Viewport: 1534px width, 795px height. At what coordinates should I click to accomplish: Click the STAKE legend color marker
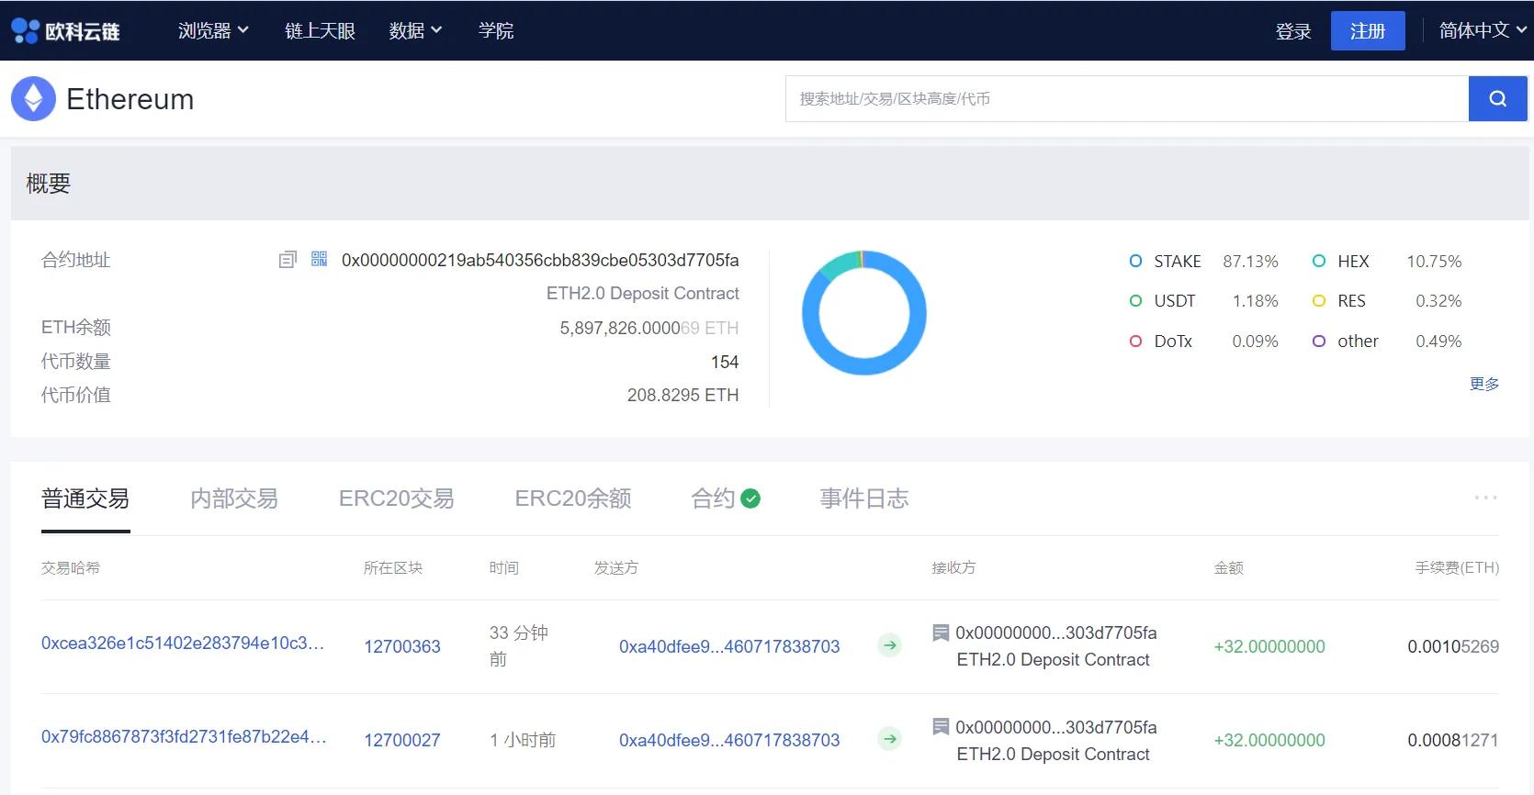[1135, 261]
